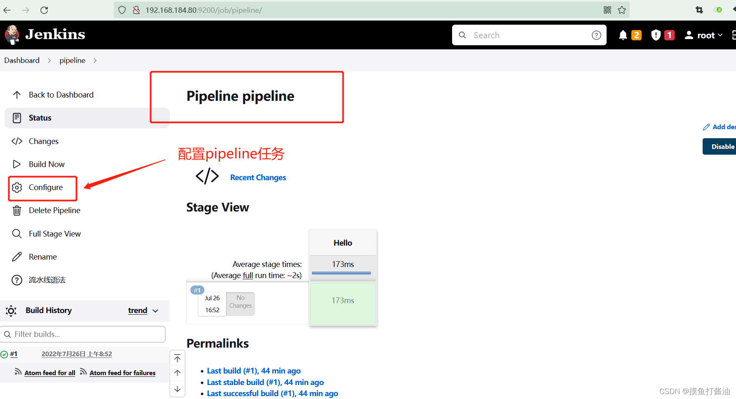Click the Filter builds input field
This screenshot has height=399, width=736.
(x=83, y=334)
